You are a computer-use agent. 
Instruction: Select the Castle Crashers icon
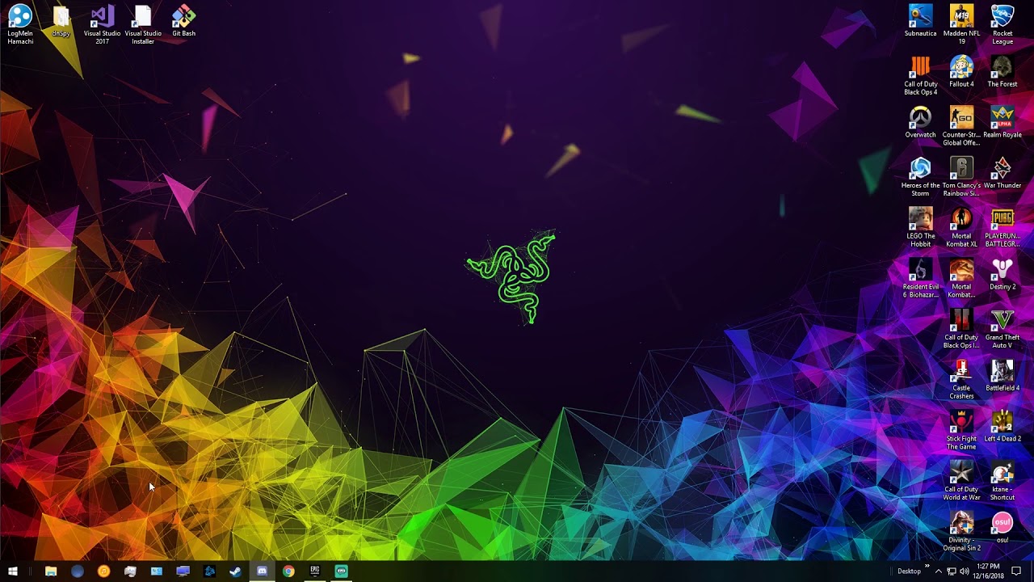click(x=961, y=380)
